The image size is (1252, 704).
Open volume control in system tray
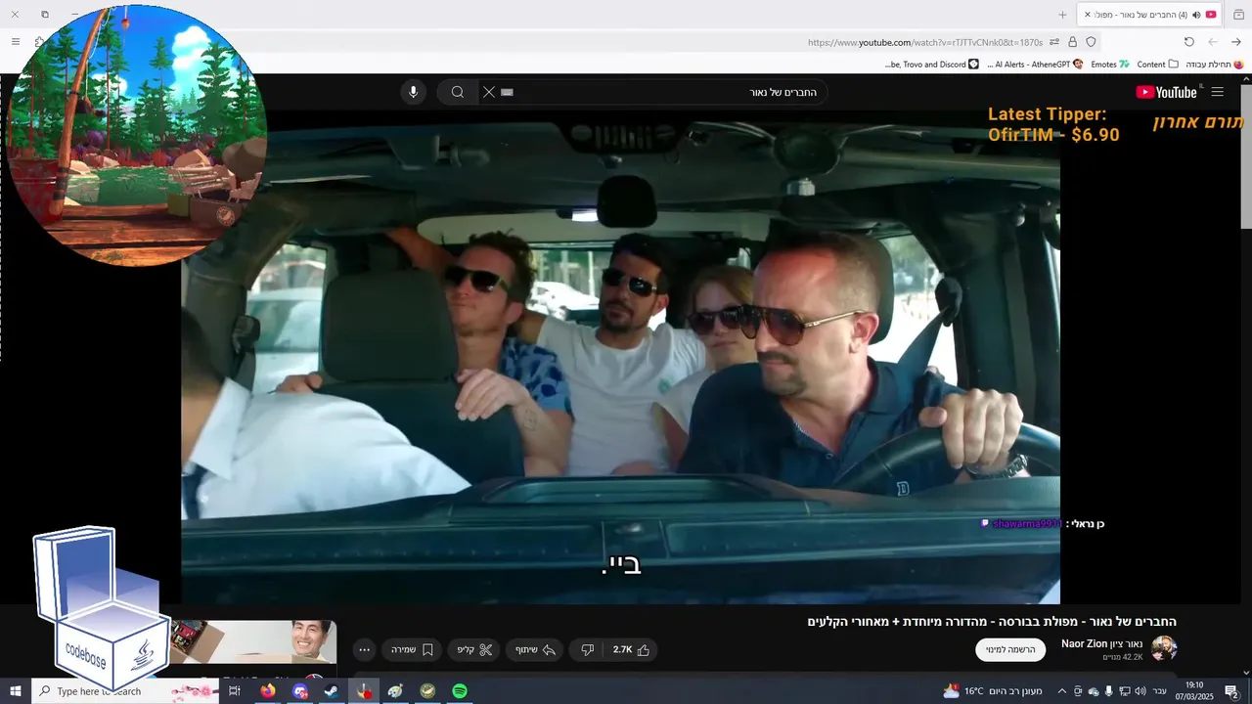[x=1140, y=691]
